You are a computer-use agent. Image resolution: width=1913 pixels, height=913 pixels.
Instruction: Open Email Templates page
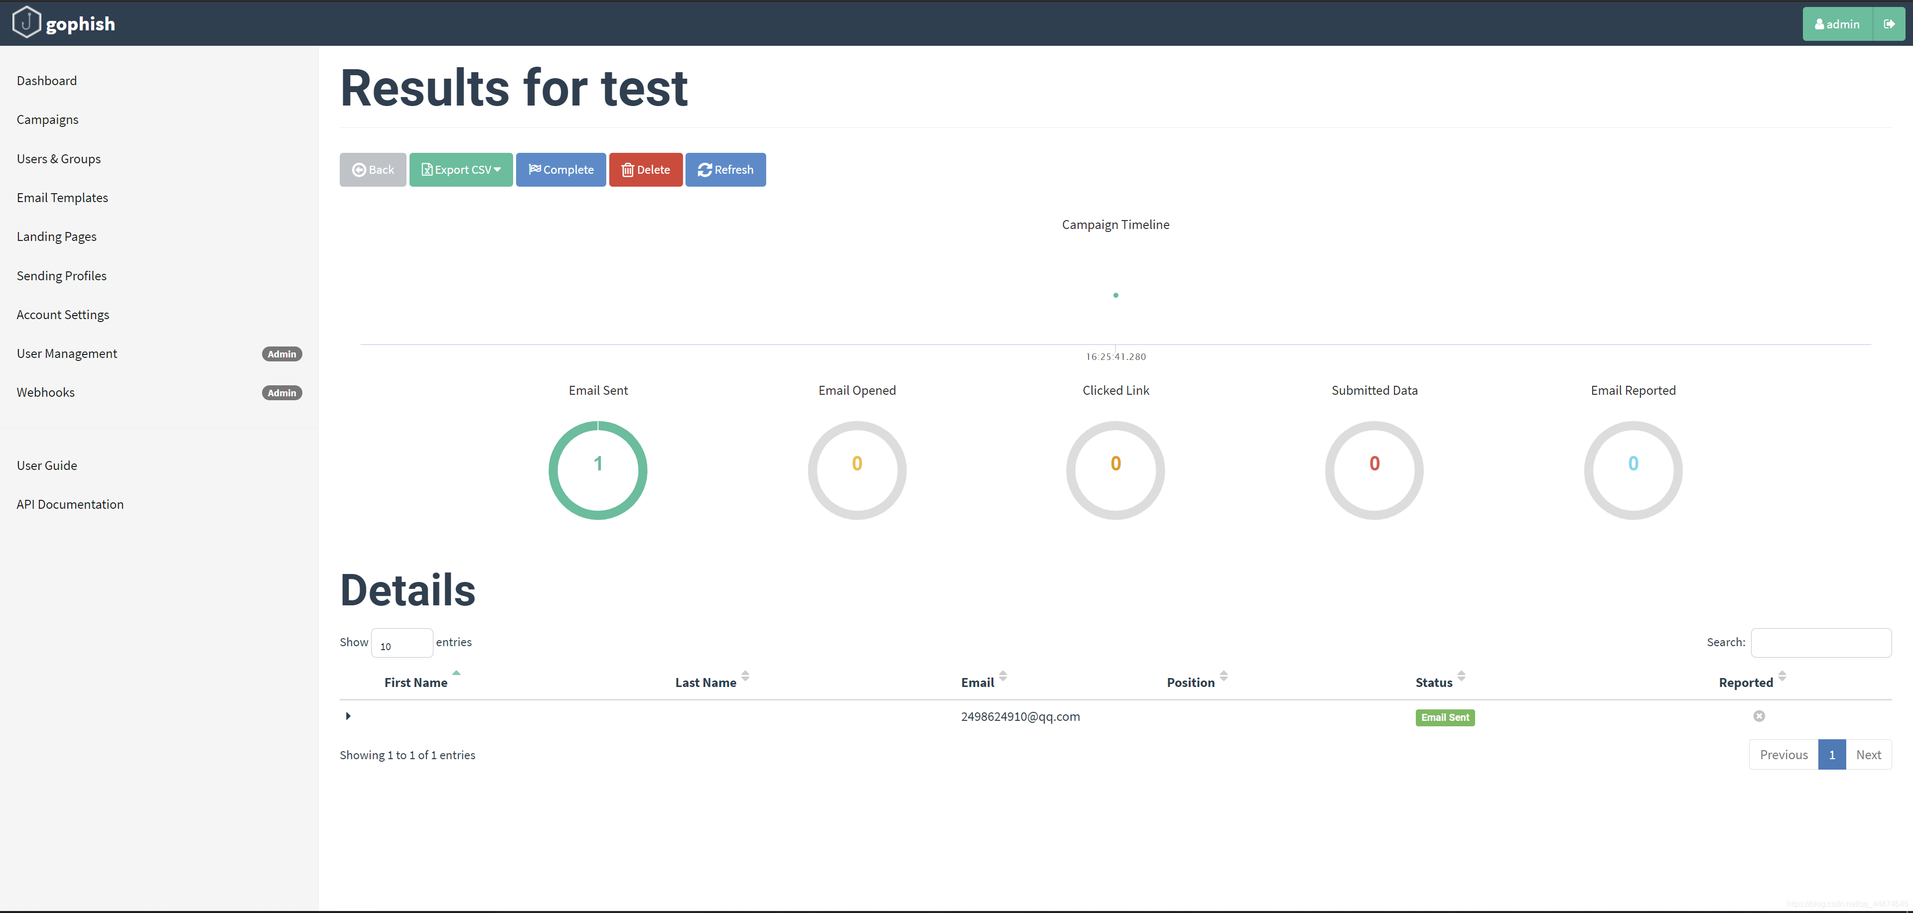[x=62, y=198]
